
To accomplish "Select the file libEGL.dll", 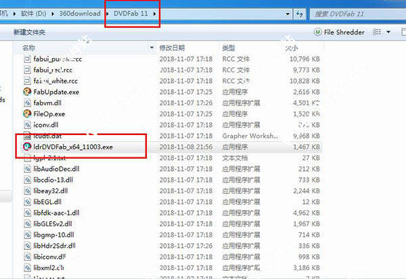I will pos(47,202).
